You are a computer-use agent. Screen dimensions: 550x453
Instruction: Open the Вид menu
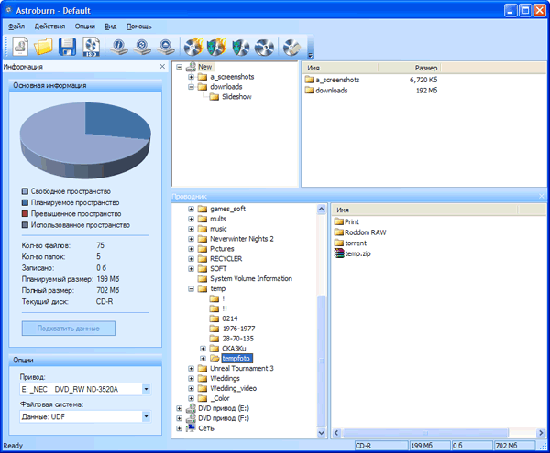click(x=111, y=27)
